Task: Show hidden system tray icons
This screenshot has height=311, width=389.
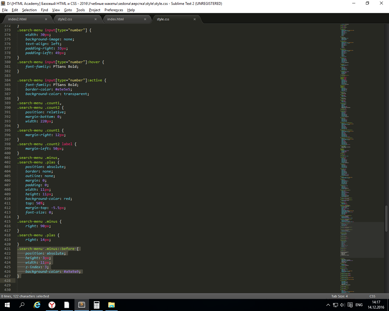Action: tap(328, 305)
